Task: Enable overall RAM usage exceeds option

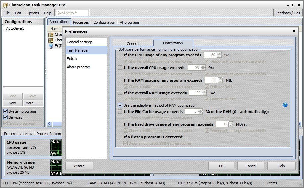Action: click(x=120, y=93)
